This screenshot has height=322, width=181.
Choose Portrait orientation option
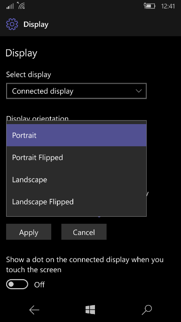tap(76, 135)
